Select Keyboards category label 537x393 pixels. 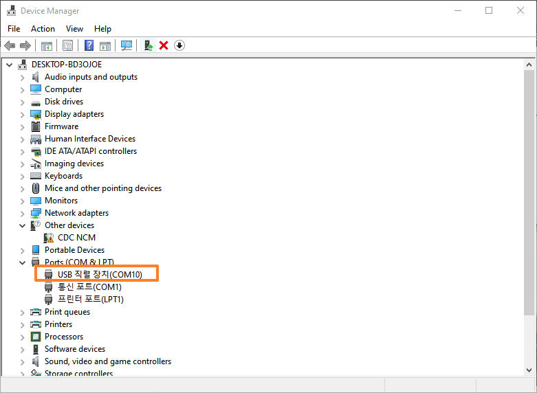(64, 176)
